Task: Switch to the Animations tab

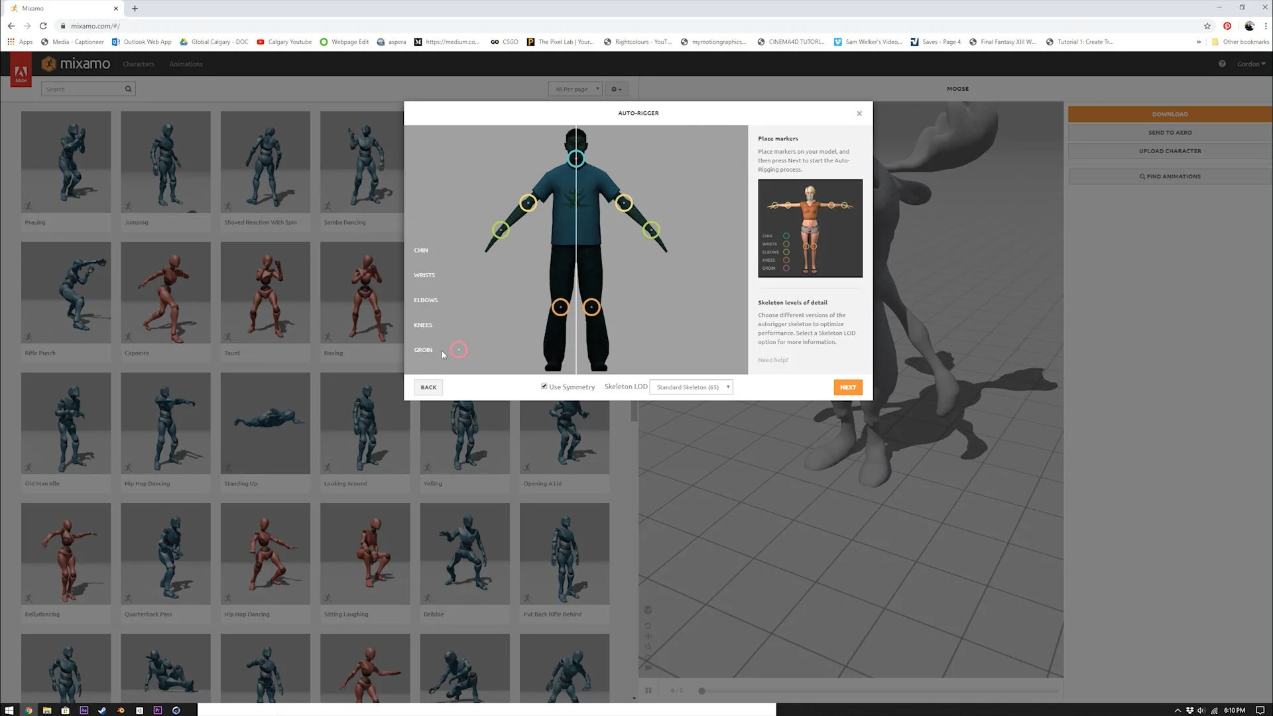Action: coord(186,64)
